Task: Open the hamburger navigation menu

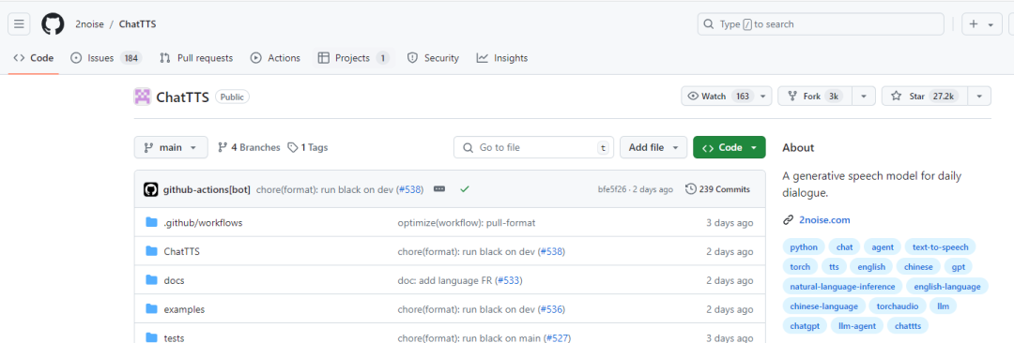Action: (x=19, y=24)
